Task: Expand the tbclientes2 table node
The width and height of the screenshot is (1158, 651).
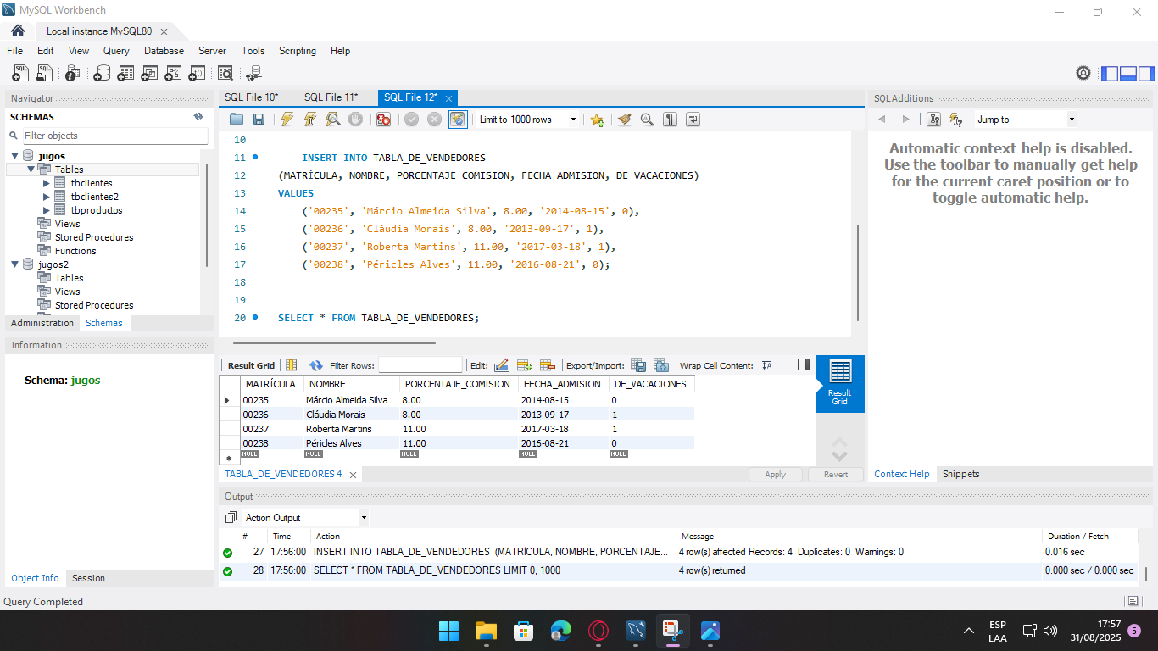Action: tap(47, 197)
